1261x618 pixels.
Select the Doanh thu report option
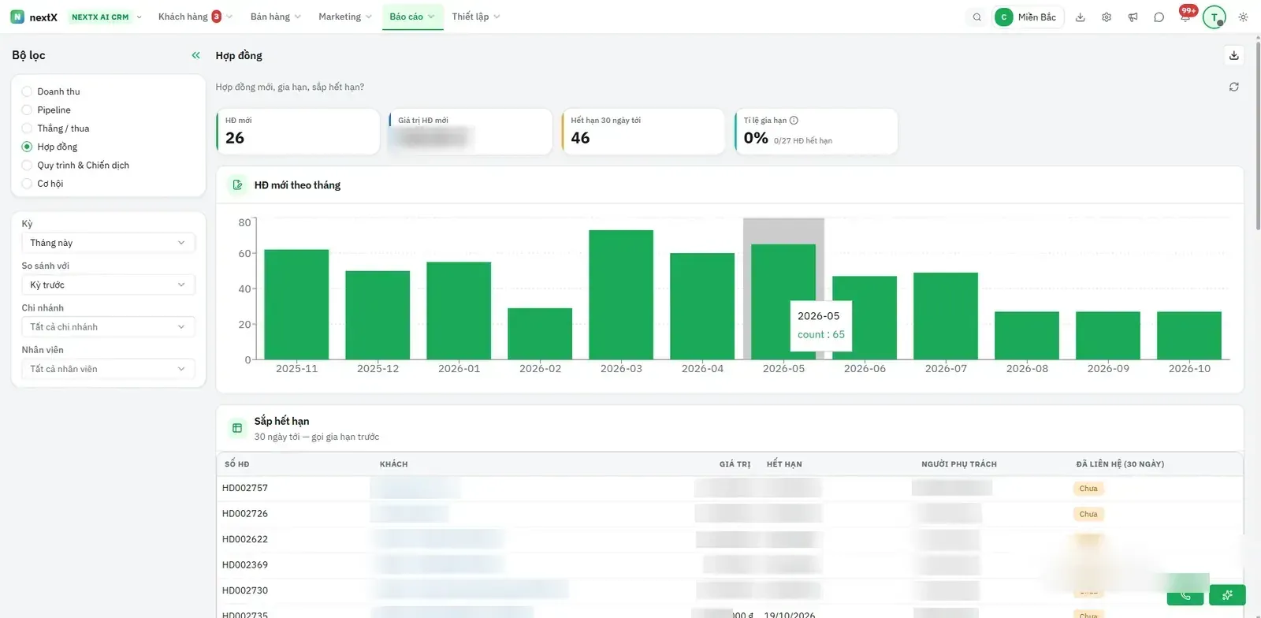pos(51,91)
